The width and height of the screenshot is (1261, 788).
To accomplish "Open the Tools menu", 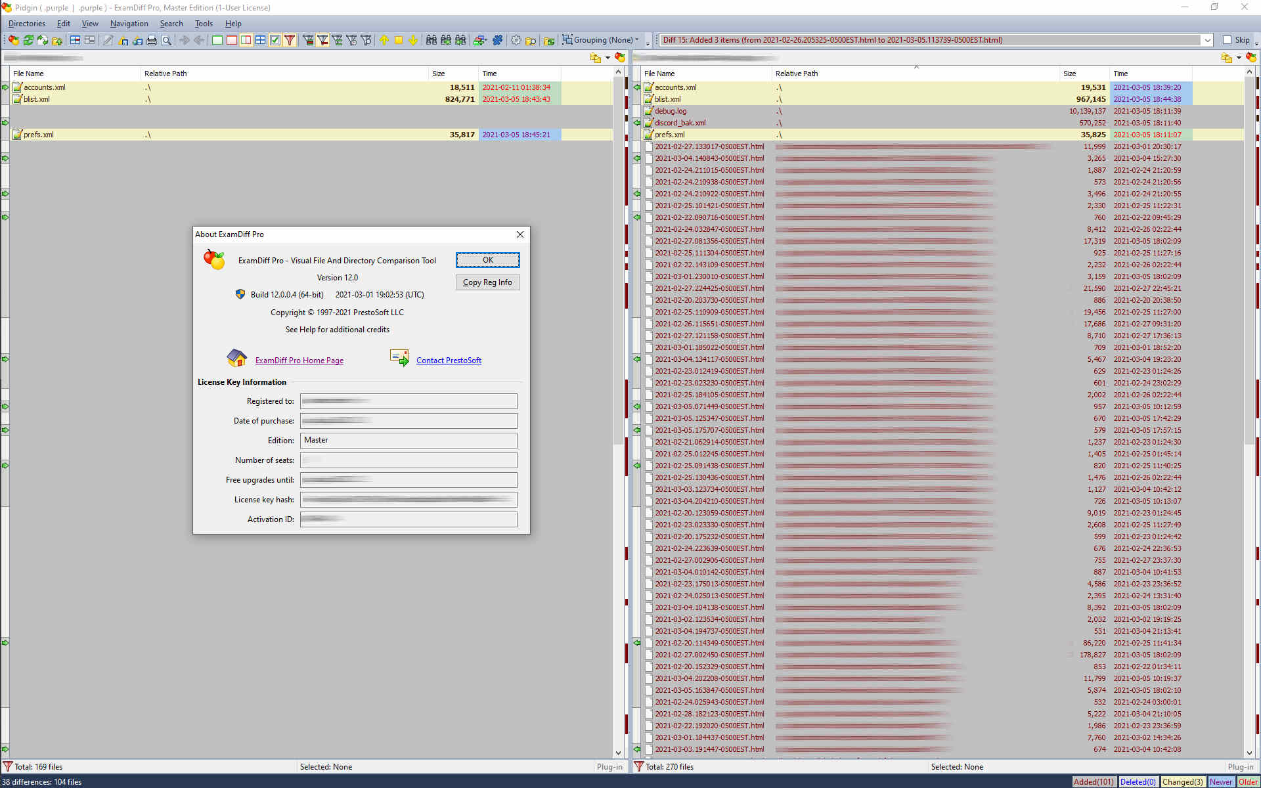I will tap(204, 24).
